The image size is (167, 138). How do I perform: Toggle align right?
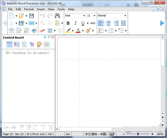116,23
